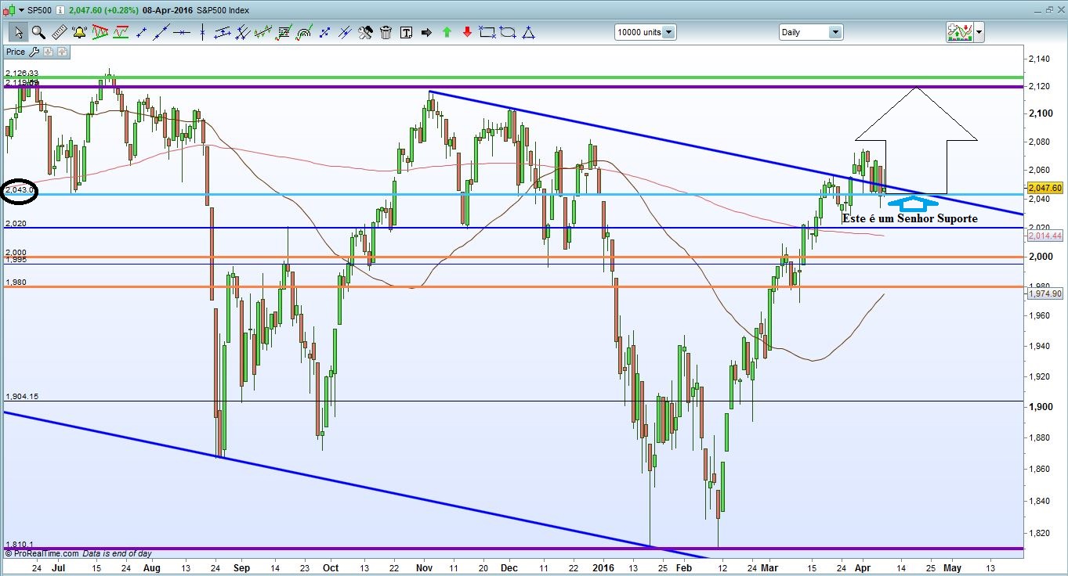The height and width of the screenshot is (576, 1068).
Task: Open Price panel settings wrench
Action: tap(34, 52)
